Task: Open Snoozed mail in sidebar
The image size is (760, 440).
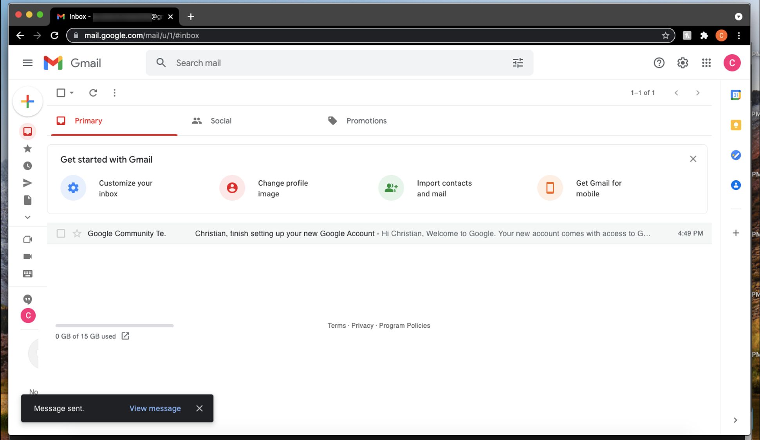Action: [x=27, y=166]
